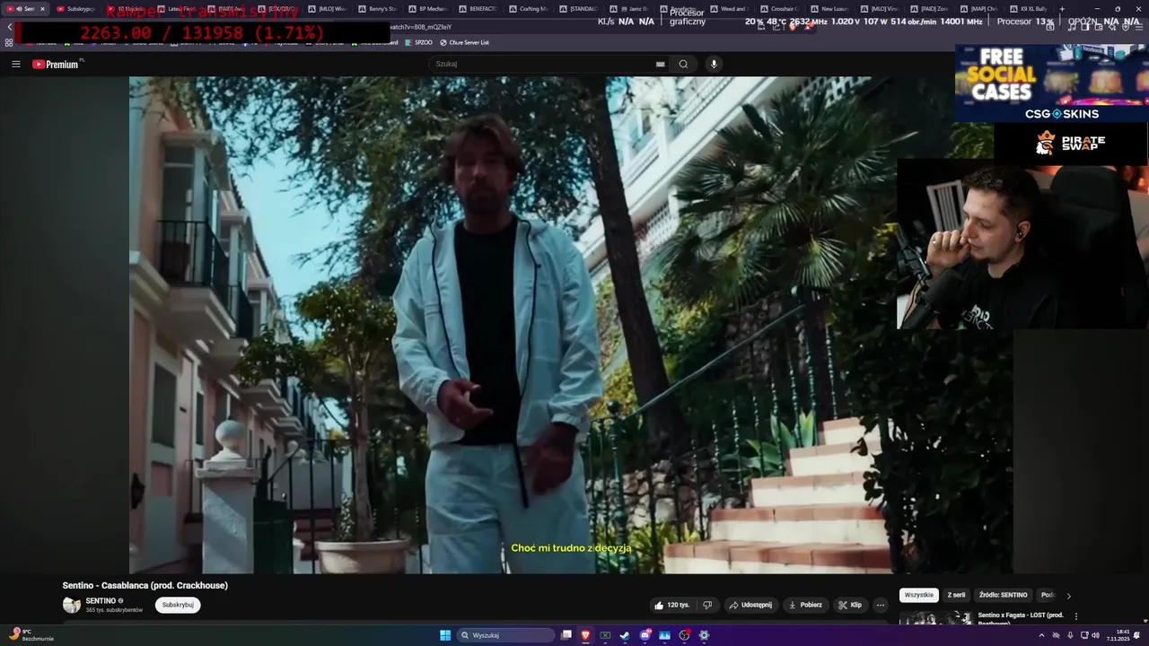Switch to the Weed and browser tab
The height and width of the screenshot is (646, 1149).
tap(731, 8)
